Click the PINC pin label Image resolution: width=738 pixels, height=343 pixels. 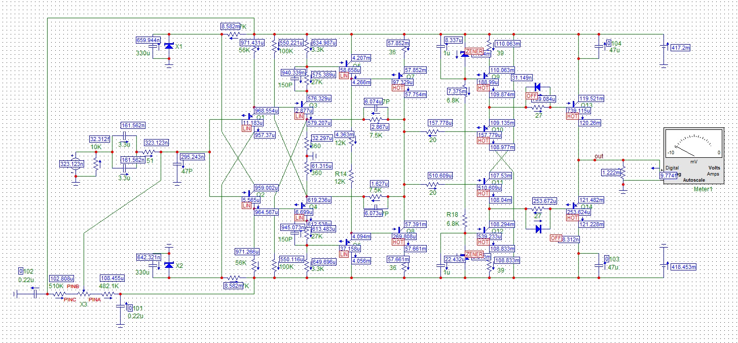coord(70,300)
